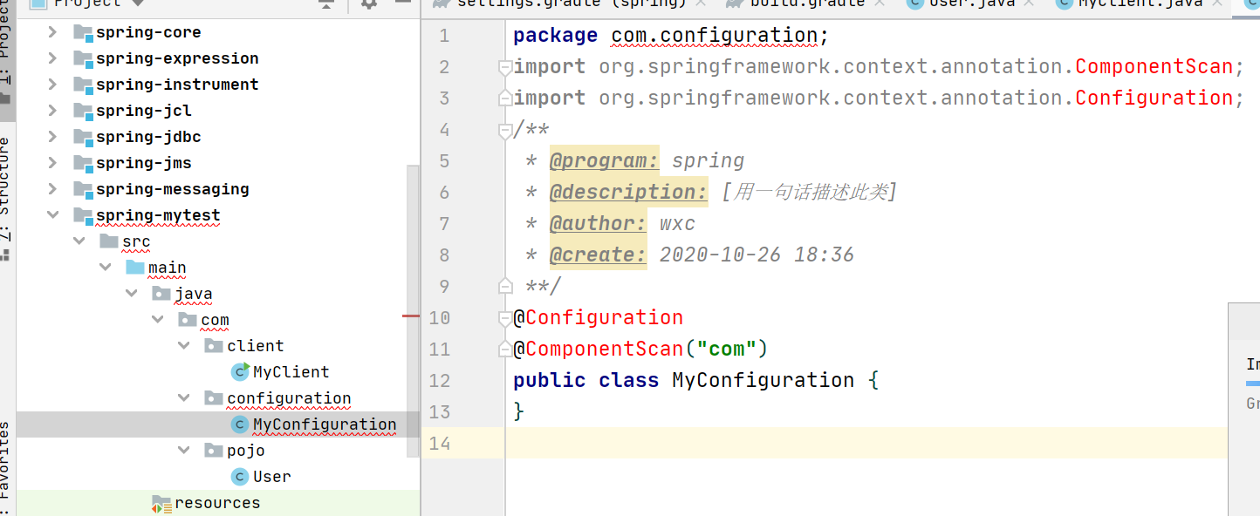
Task: Click the java source root icon
Action: [161, 294]
